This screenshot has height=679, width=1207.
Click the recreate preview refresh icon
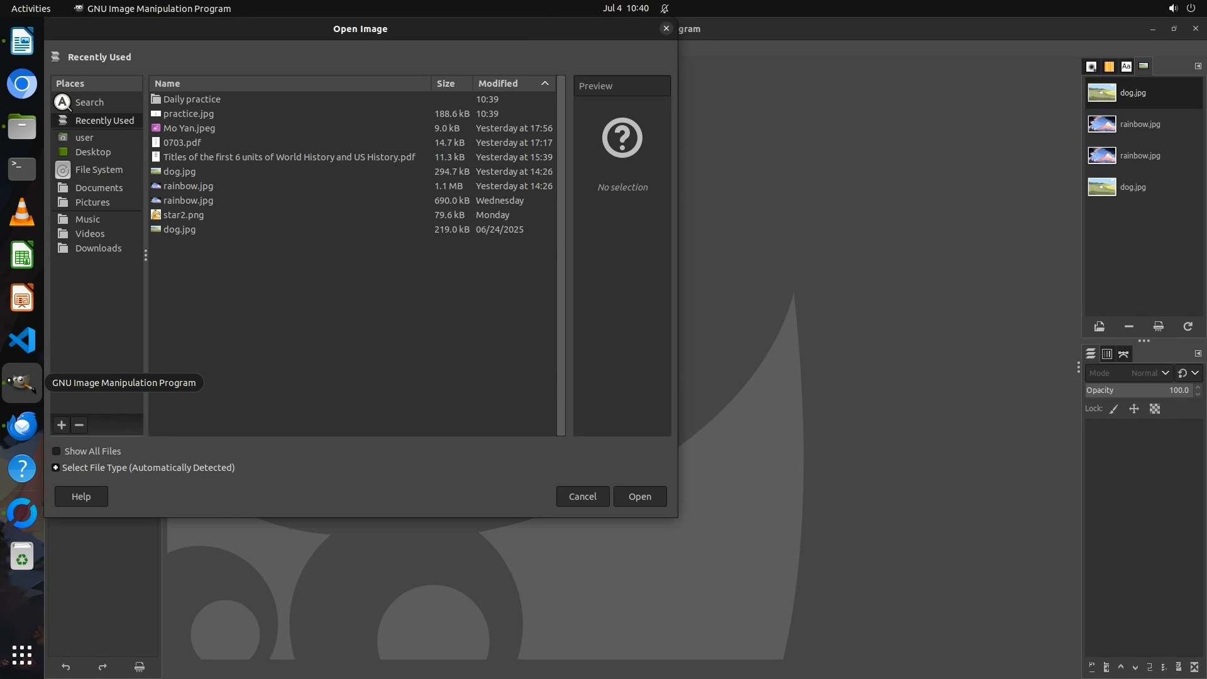1188,326
